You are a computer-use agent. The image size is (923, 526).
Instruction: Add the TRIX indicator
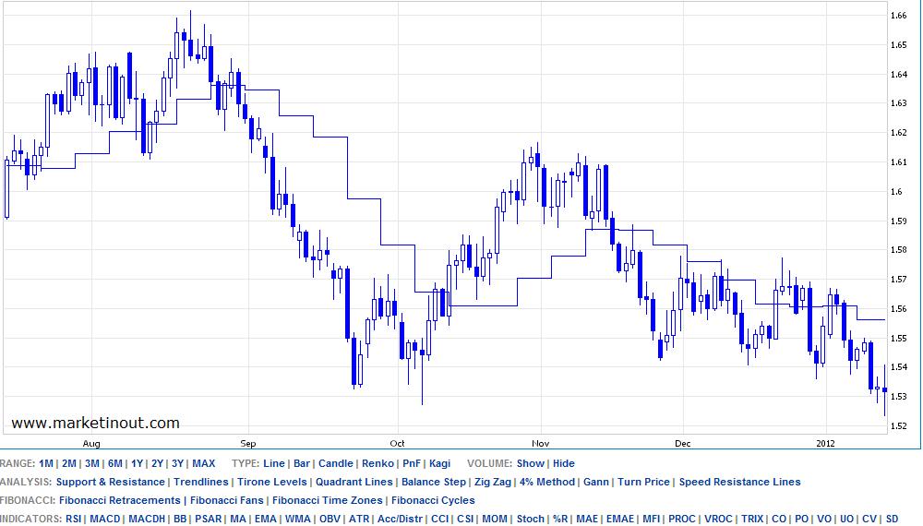tap(752, 519)
